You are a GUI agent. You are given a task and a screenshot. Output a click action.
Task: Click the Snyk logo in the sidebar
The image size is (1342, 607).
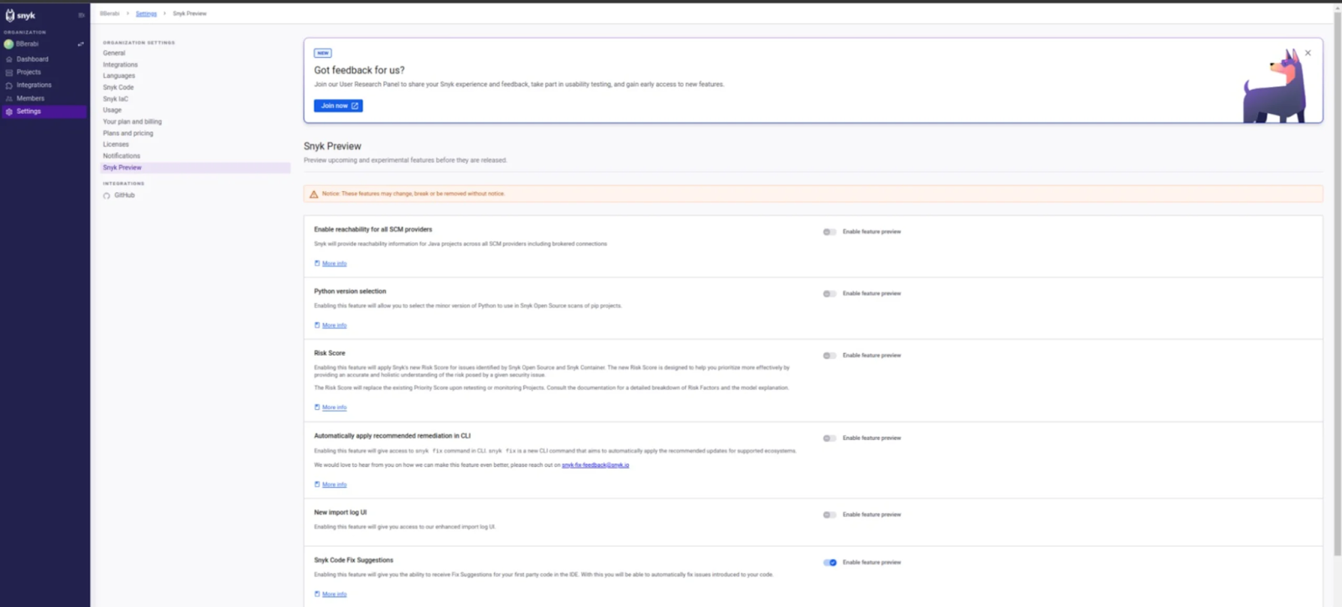21,15
